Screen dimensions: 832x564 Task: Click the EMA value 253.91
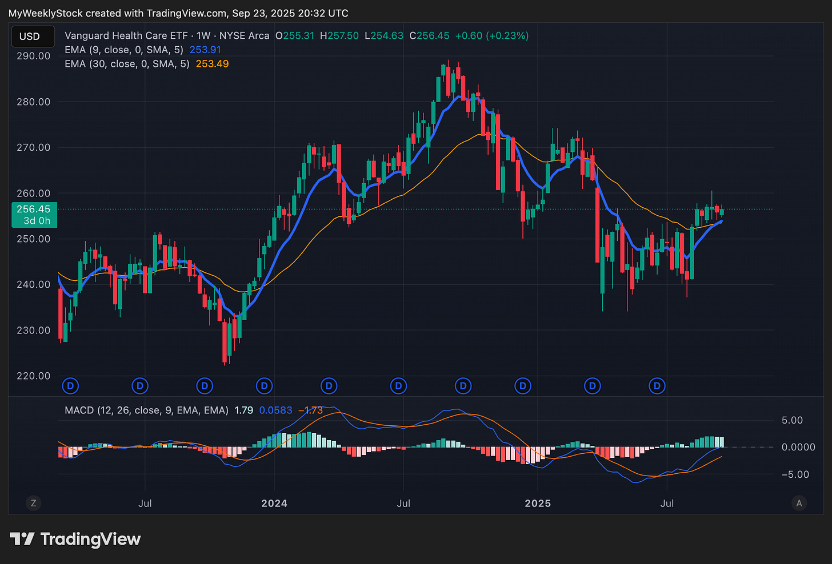click(205, 50)
